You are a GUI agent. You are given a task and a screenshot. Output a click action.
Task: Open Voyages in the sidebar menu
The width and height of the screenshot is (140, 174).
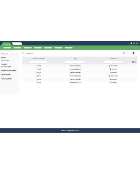pyautogui.click(x=4, y=64)
